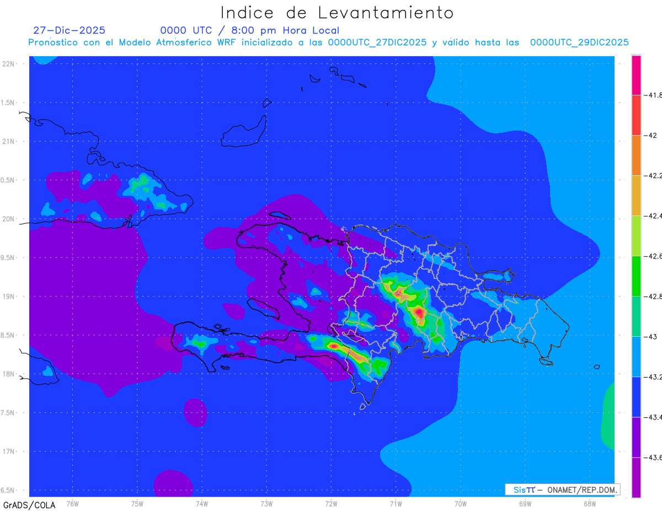Click the 'ONAMET/REP.DOM.' label box
This screenshot has height=511, width=662.
tap(563, 490)
